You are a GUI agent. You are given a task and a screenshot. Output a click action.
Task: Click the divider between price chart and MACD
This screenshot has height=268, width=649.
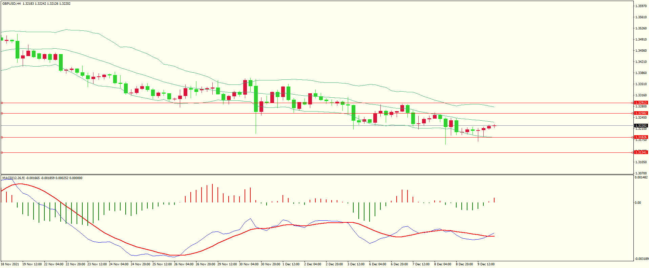point(317,174)
